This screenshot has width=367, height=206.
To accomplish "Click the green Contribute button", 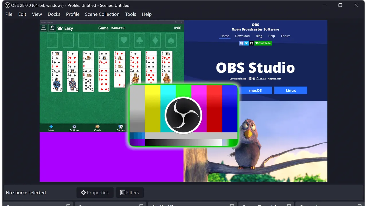I will click(x=263, y=43).
